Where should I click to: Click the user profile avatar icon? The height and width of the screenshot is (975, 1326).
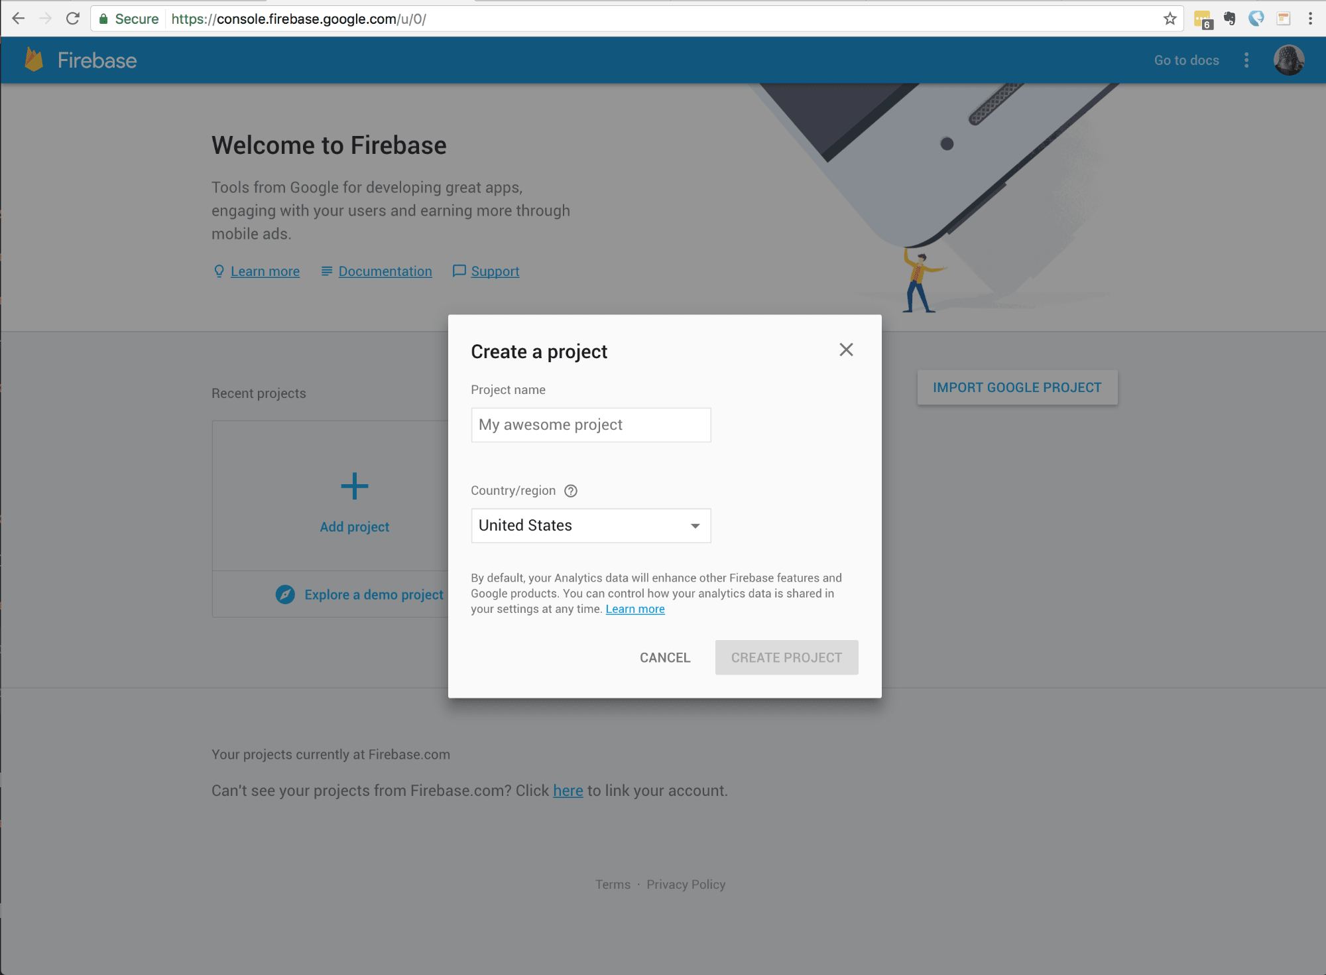tap(1289, 58)
